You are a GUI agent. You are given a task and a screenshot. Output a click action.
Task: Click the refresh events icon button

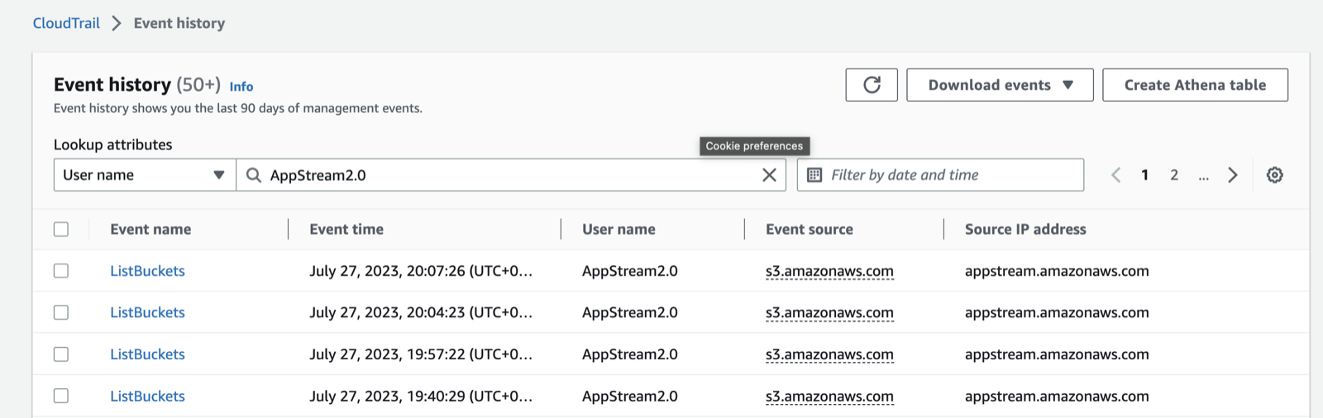(872, 85)
